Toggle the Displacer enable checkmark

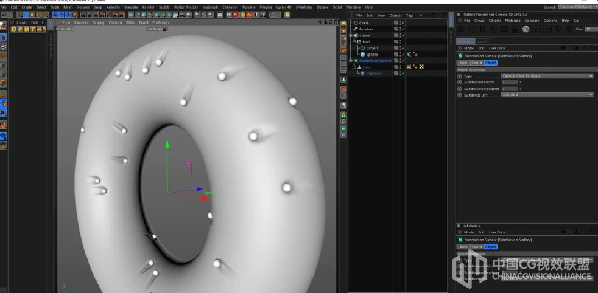(403, 74)
